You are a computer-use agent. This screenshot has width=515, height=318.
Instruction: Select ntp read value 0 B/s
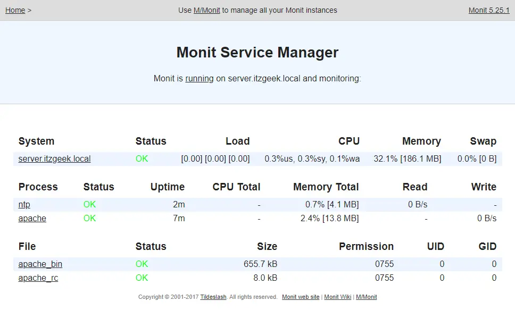[418, 204]
